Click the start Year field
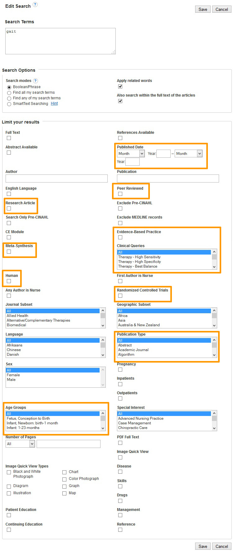This screenshot has height=551, width=233. [164, 154]
